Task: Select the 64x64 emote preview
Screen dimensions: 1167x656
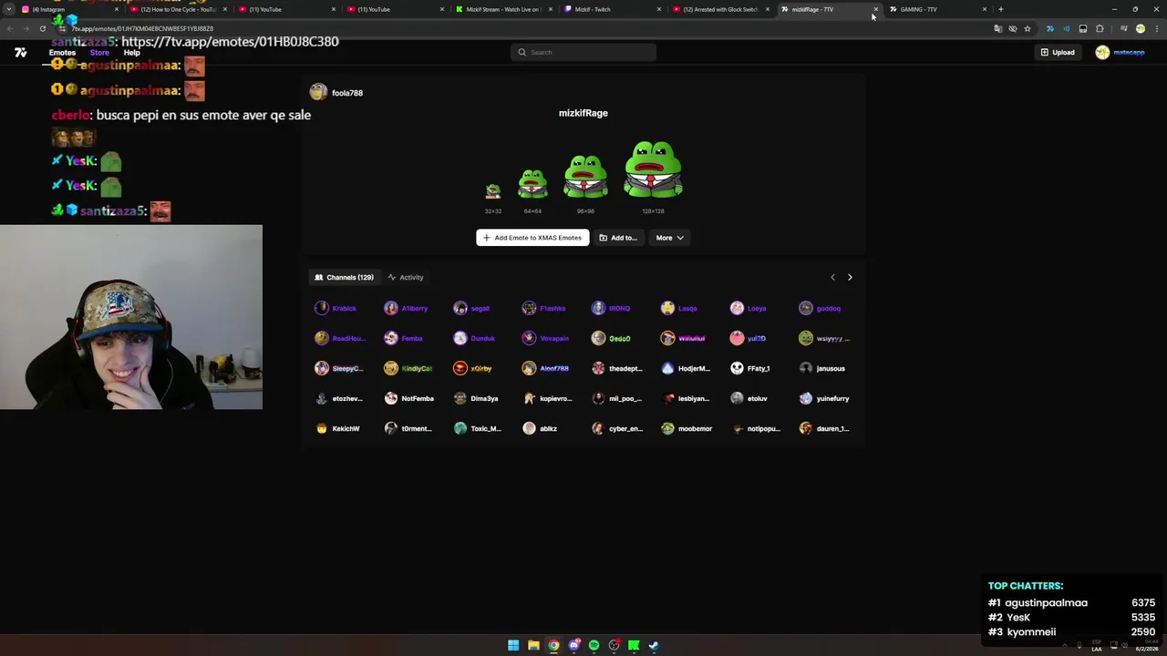Action: [532, 183]
